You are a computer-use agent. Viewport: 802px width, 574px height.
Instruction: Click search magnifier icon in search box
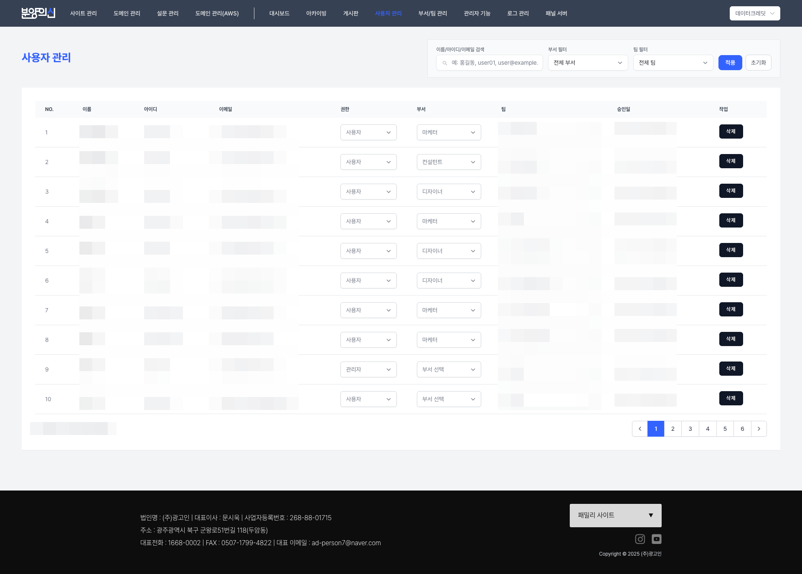[x=445, y=63]
